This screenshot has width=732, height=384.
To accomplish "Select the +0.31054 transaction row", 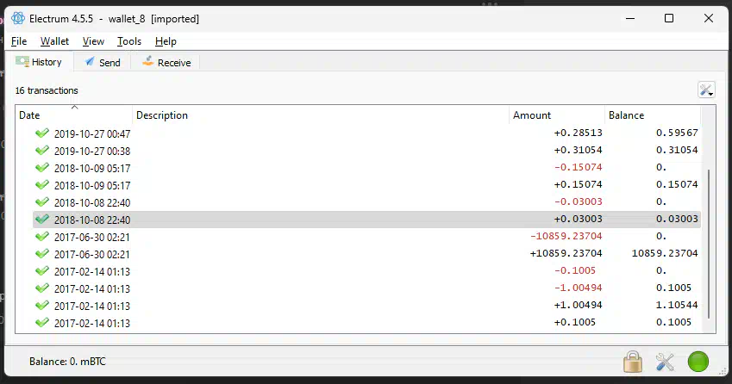I will (x=366, y=151).
